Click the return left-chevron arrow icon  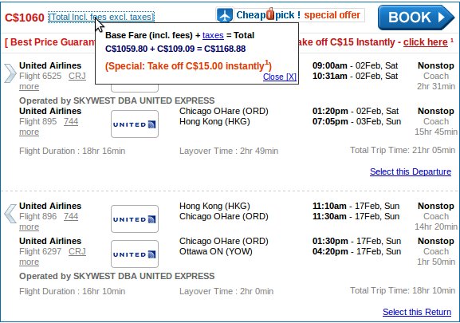click(x=10, y=214)
